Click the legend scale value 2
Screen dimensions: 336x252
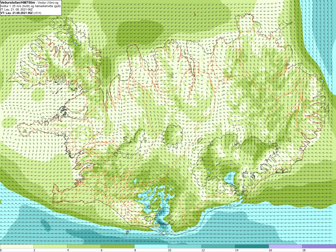click(x=34, y=250)
